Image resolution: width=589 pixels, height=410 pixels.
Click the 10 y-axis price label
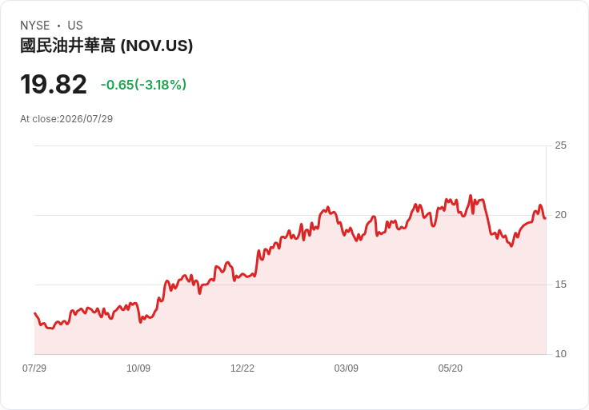point(560,354)
